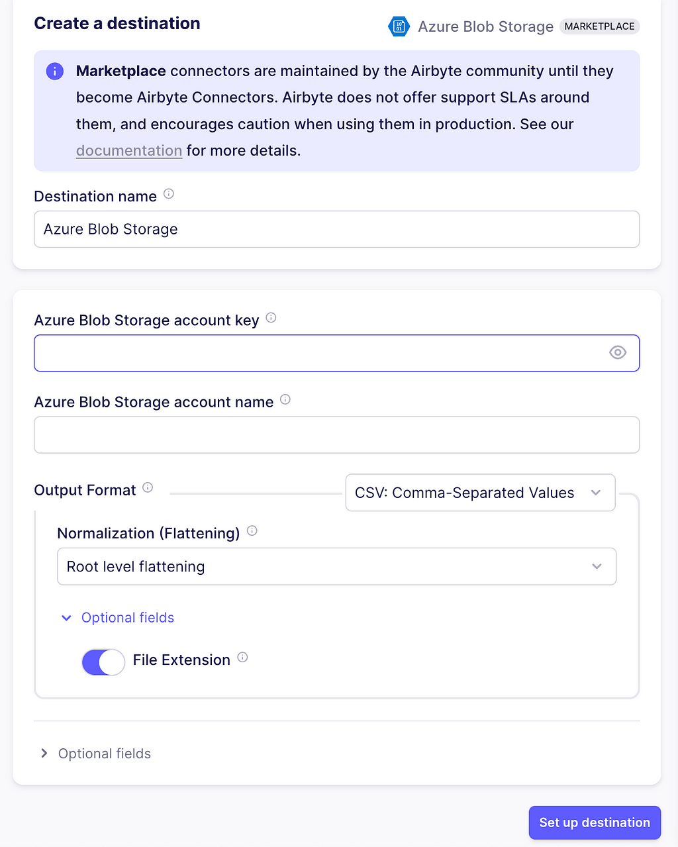The height and width of the screenshot is (847, 678).
Task: Click info icon next to account key label
Action: tap(271, 318)
